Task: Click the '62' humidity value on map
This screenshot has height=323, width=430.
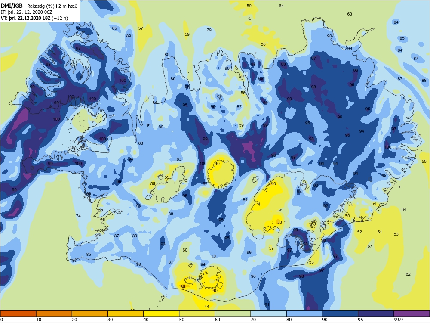Action: (x=408, y=274)
